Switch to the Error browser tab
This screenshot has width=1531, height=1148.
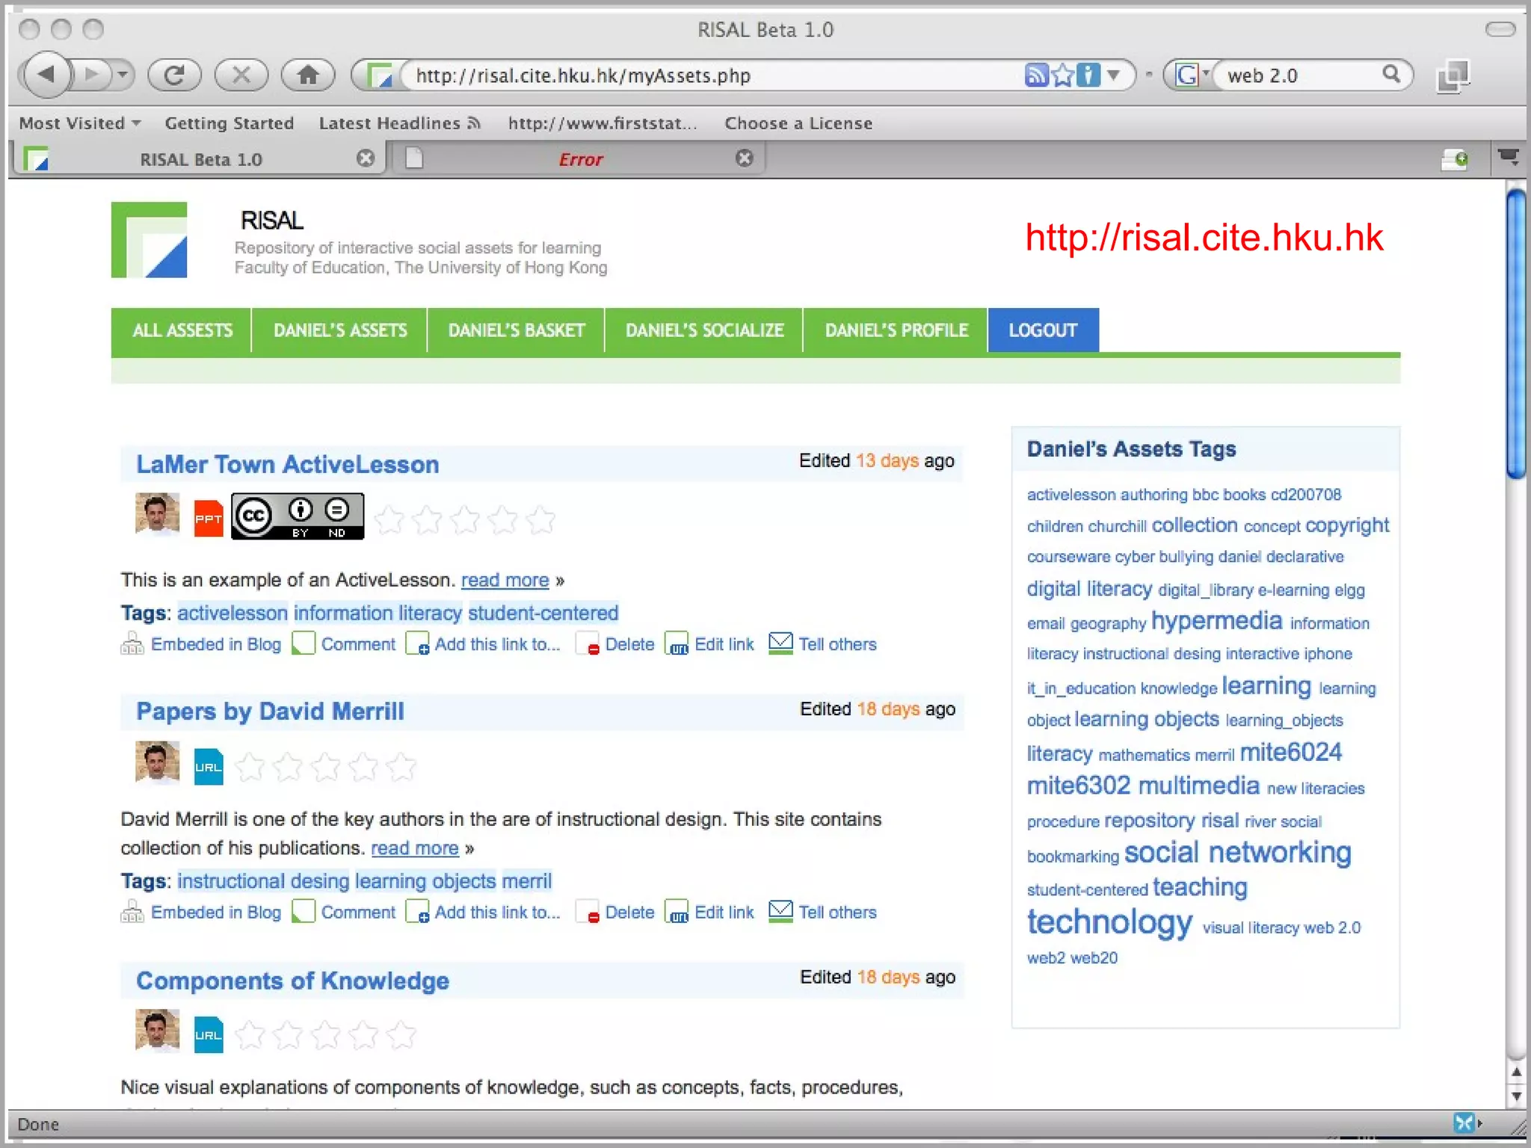[580, 159]
